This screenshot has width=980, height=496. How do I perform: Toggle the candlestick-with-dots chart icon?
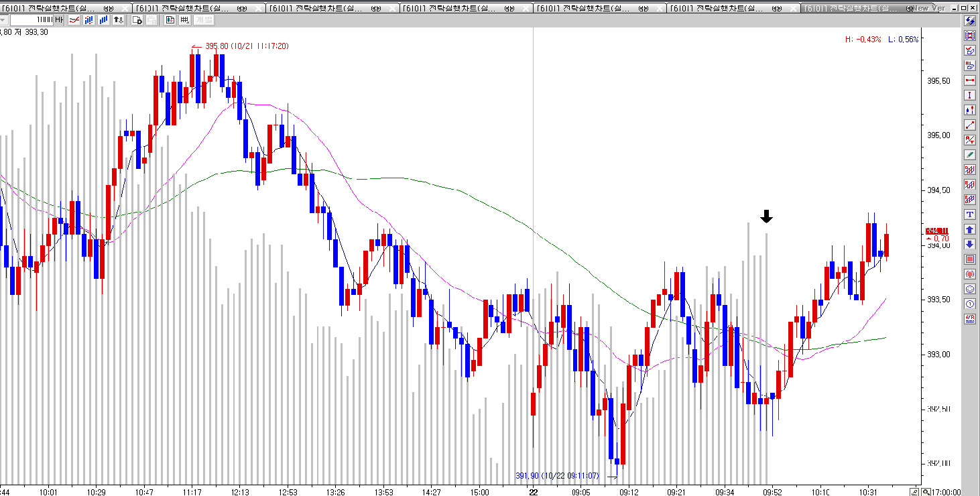pos(89,19)
